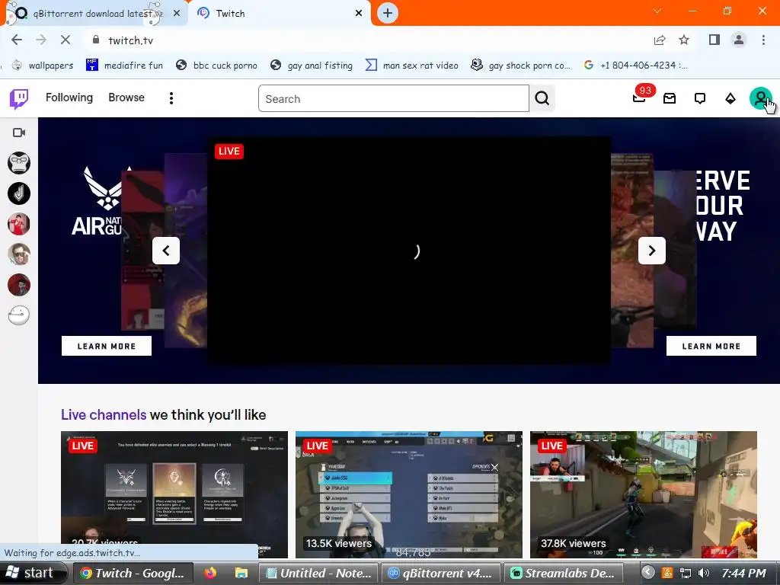Open stream thumbnail with 13.5K viewers
The width and height of the screenshot is (780, 585).
[409, 494]
